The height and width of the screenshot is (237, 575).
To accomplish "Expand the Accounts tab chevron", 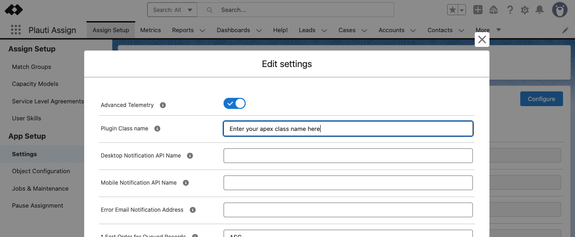I will tap(413, 31).
